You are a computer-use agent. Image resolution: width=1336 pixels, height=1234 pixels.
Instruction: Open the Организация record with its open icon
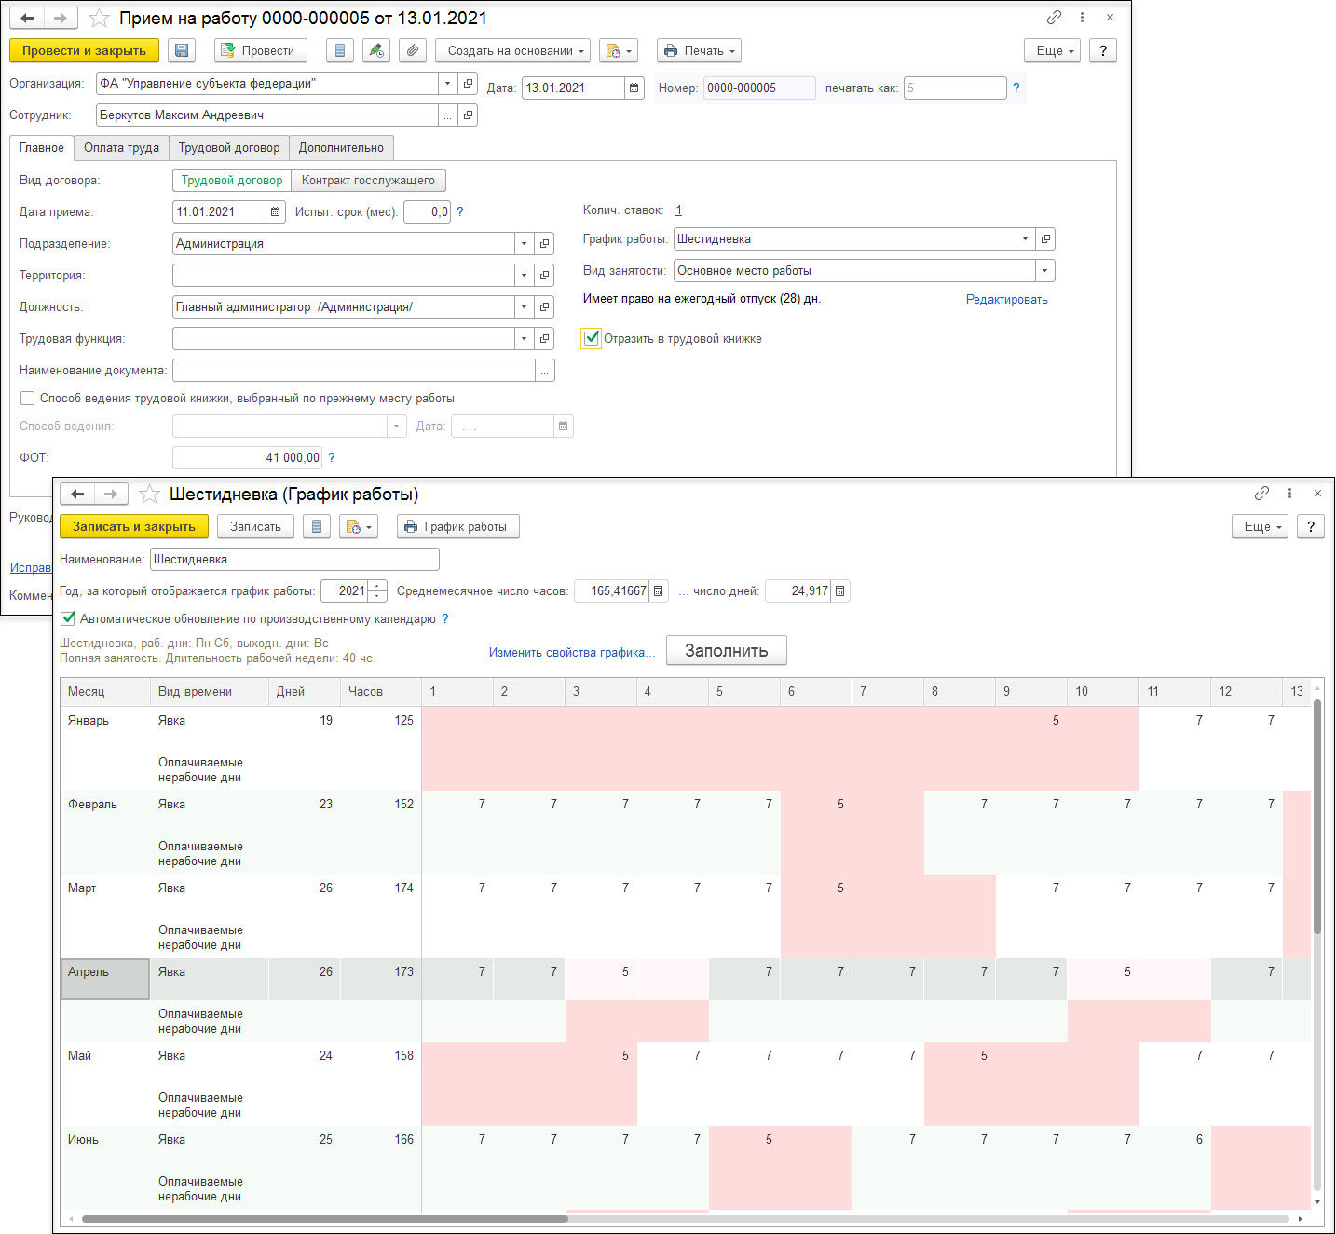coord(468,83)
